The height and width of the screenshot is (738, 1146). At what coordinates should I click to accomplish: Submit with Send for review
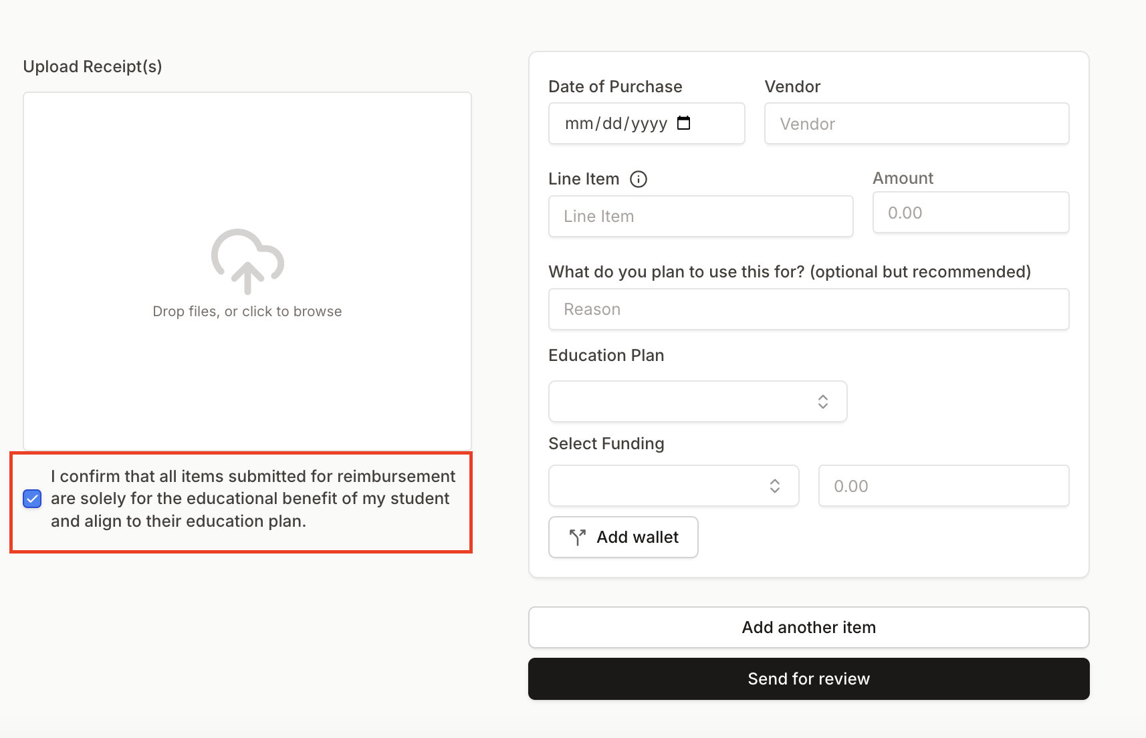808,679
